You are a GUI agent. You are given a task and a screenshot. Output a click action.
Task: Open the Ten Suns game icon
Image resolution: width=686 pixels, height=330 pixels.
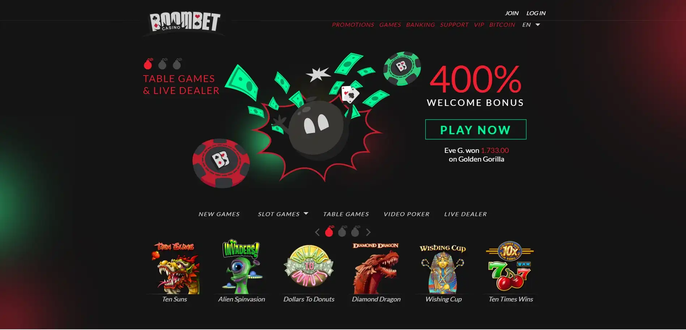[x=175, y=268]
